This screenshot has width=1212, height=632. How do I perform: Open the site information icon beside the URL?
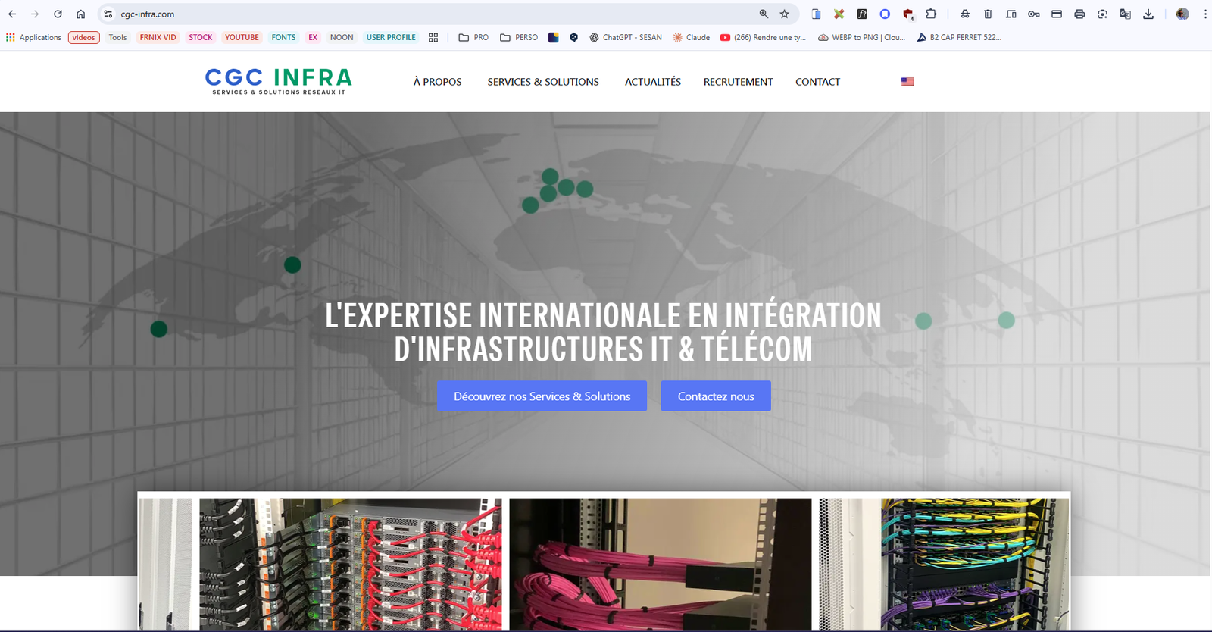(108, 14)
